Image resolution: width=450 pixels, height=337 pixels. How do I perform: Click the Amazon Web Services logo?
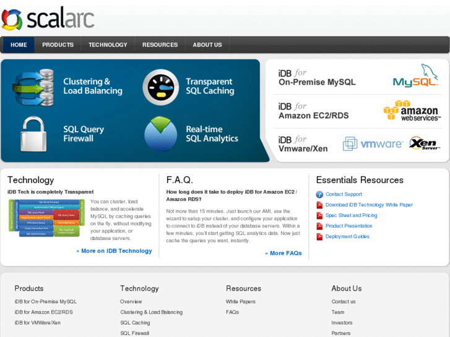tap(412, 111)
